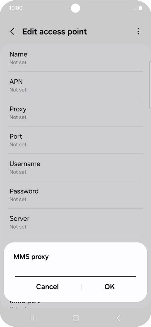This screenshot has width=151, height=327.
Task: Tap the home navigation button
Action: [x=76, y=318]
